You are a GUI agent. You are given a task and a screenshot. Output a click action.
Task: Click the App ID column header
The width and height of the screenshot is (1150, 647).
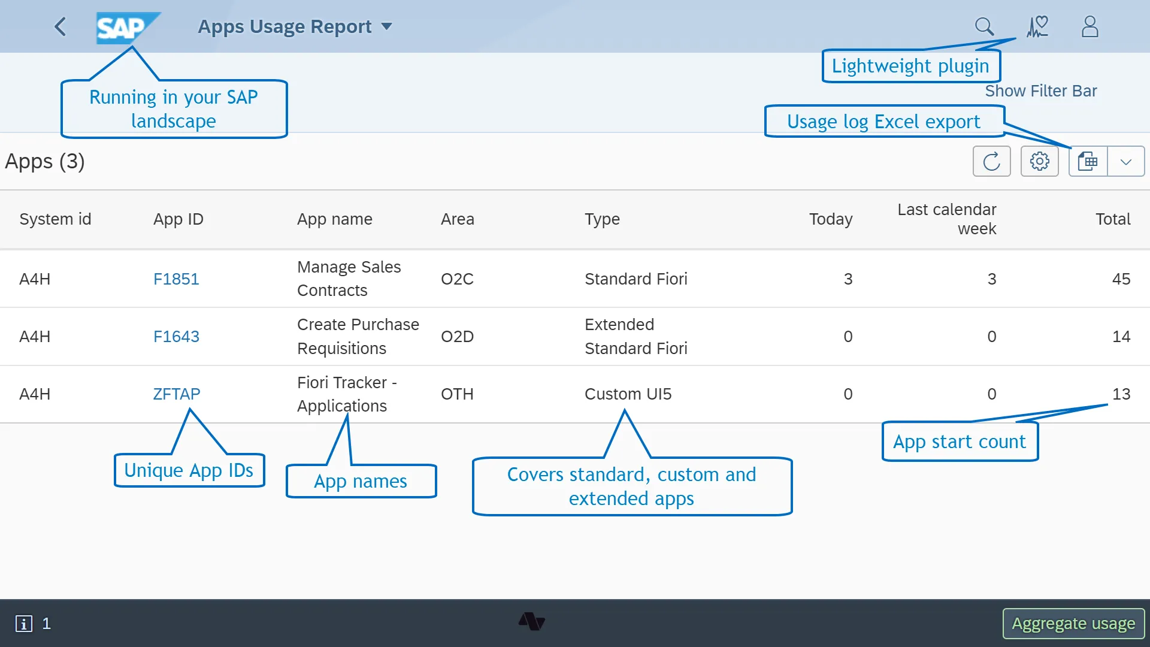tap(178, 219)
